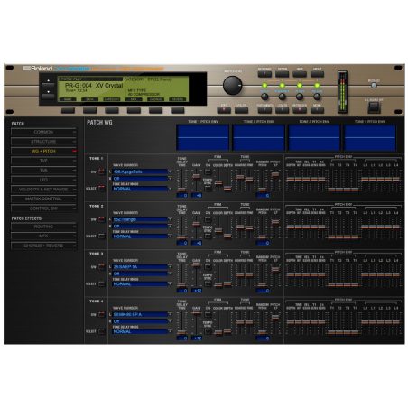Select Tone 2 with its Select button
408x408 pixels.
click(x=102, y=236)
